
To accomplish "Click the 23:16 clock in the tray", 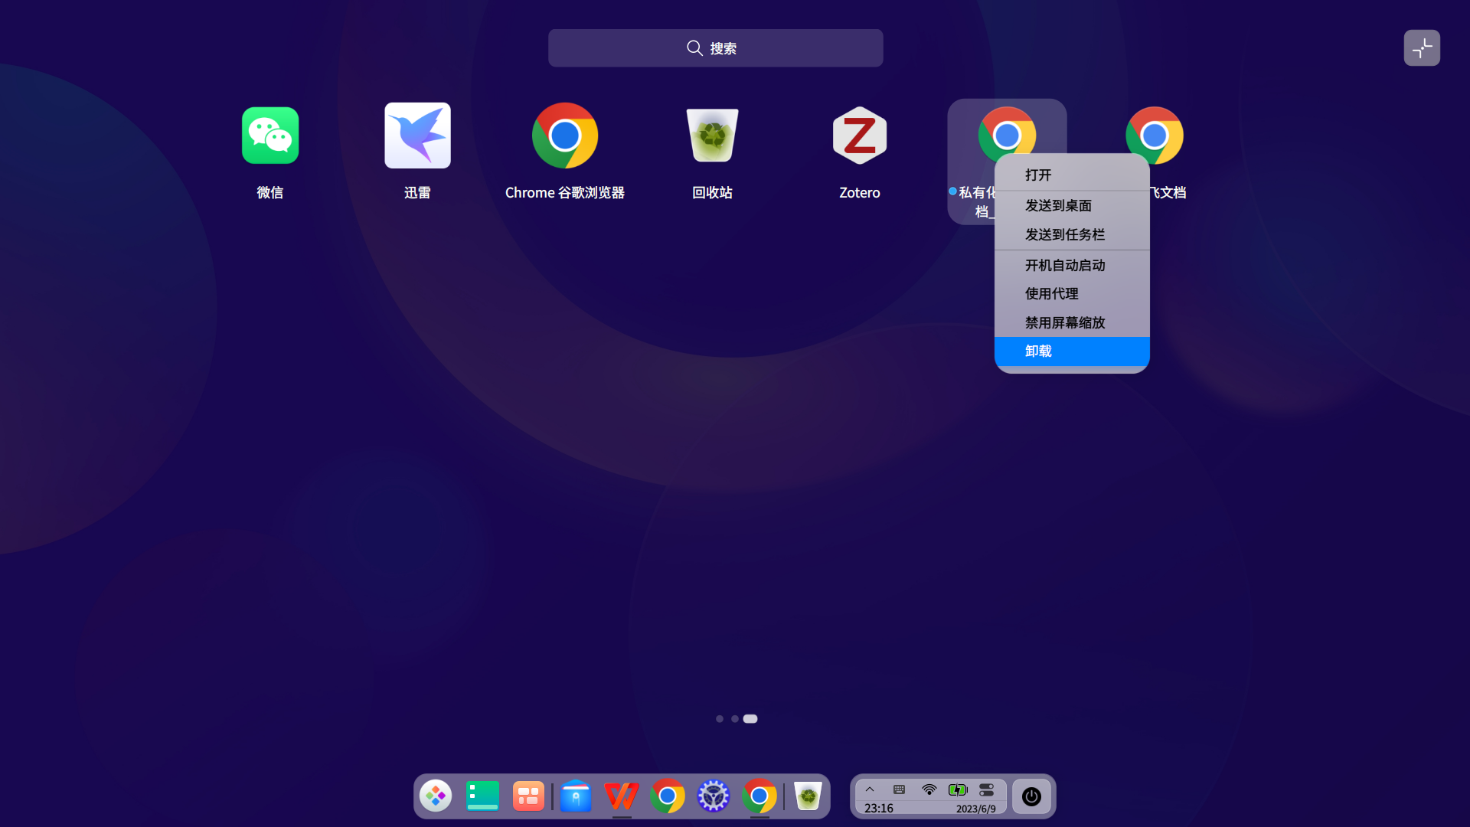I will click(x=879, y=808).
